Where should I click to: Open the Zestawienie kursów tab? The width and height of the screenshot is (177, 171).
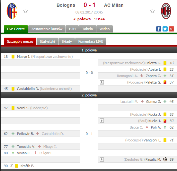tap(47, 29)
